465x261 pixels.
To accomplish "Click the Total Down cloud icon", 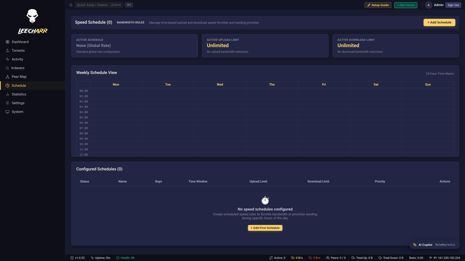I will click(x=380, y=258).
